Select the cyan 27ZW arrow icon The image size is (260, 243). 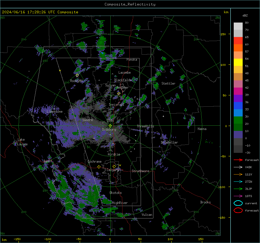(238, 182)
